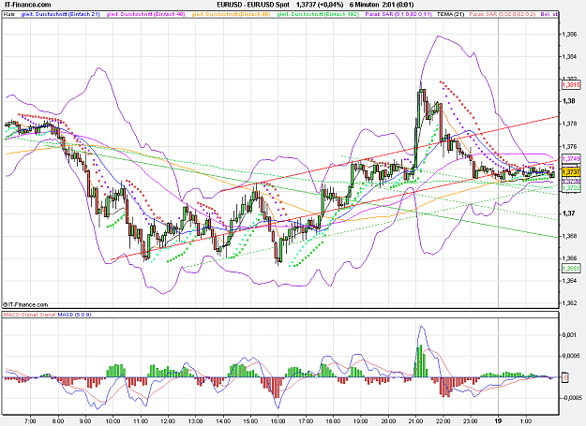Click the magenta 1,3749 price axis marker
The height and width of the screenshot is (426, 586).
coord(571,159)
